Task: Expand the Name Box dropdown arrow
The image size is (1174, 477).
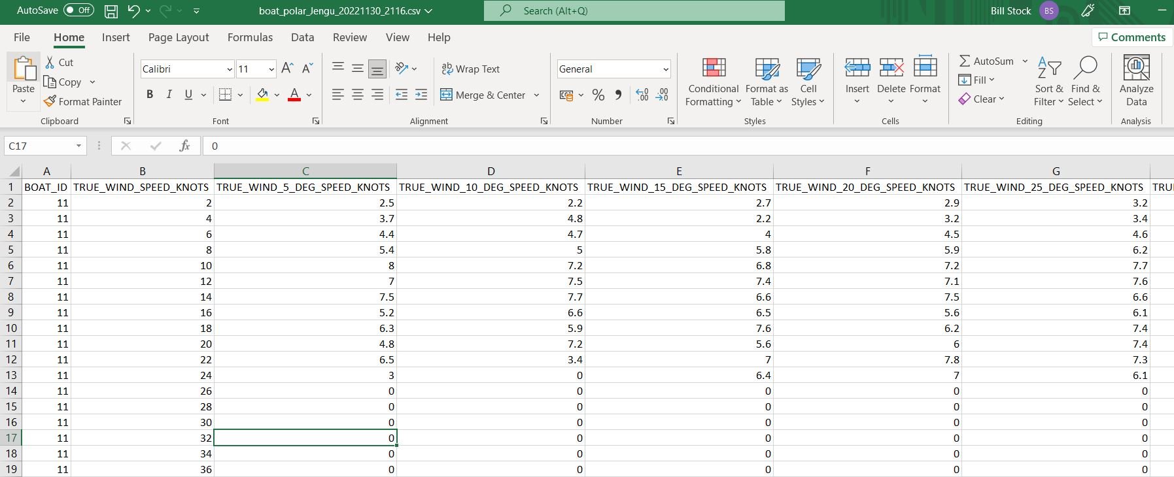Action: (x=78, y=146)
